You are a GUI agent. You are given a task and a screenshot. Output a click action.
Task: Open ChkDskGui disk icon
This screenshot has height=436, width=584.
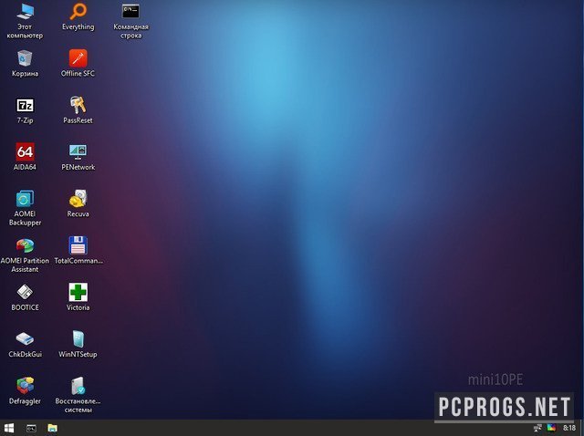25,345
